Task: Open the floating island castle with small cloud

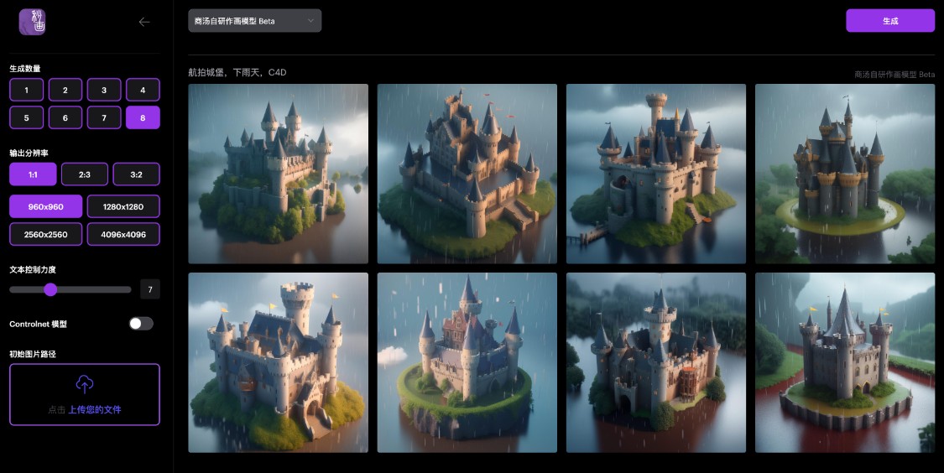Action: [x=467, y=362]
